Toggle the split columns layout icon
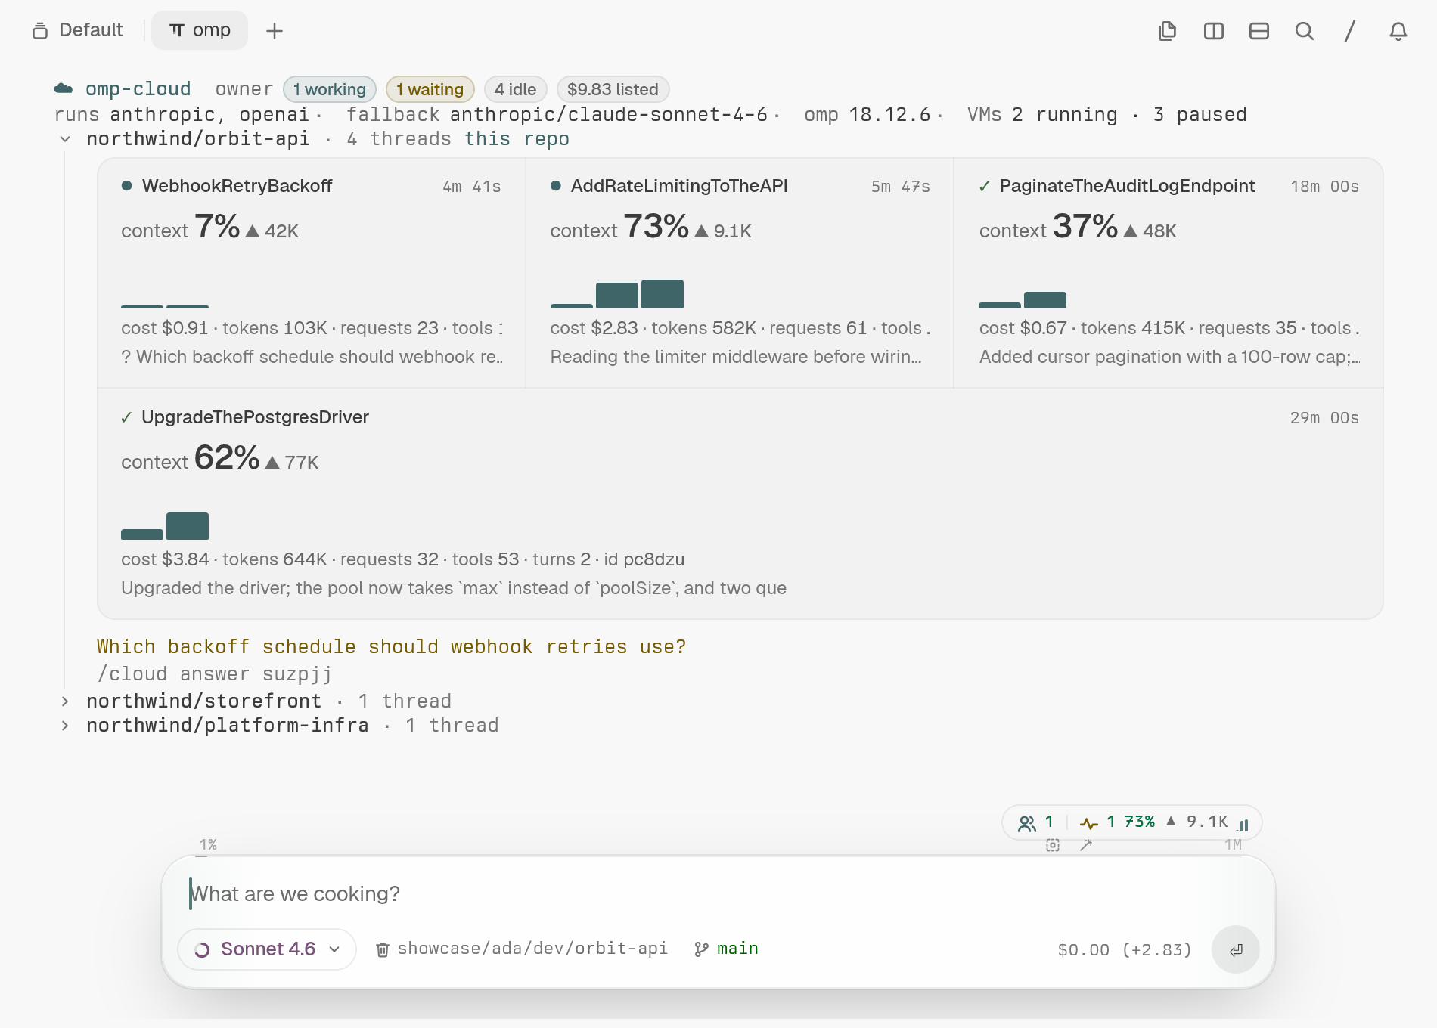 1214,31
